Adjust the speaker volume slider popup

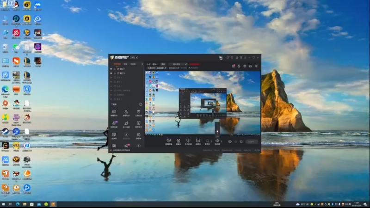217,130
